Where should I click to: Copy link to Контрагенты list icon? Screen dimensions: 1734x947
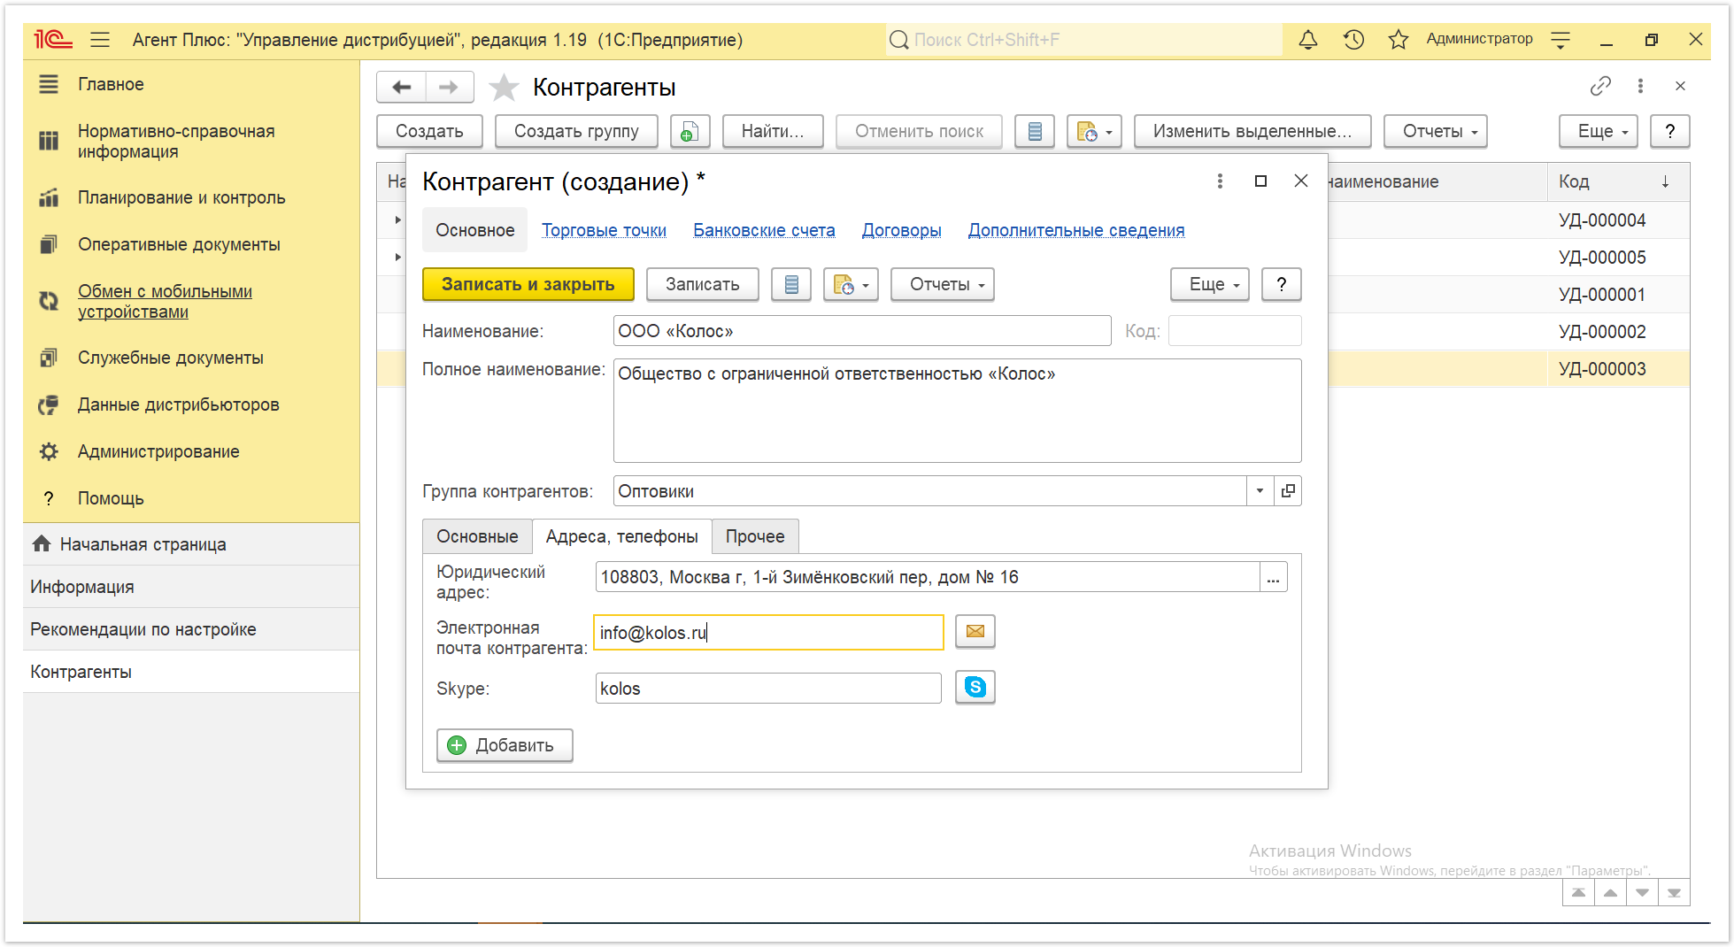pyautogui.click(x=1600, y=86)
